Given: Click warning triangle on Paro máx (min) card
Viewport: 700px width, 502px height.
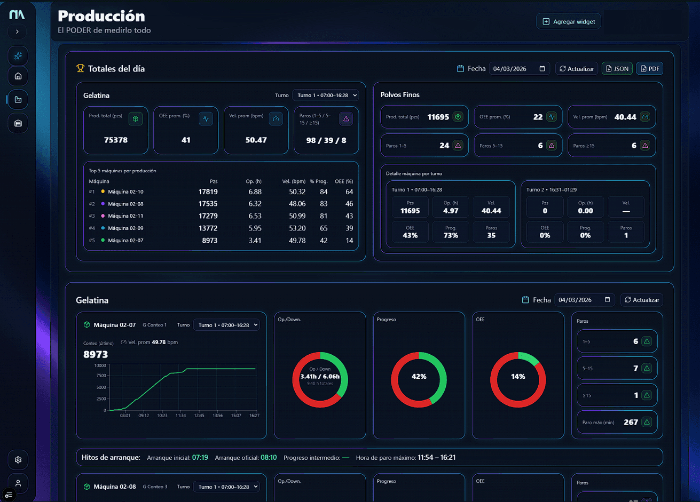Looking at the screenshot, I should (x=648, y=422).
